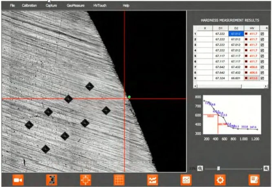This screenshot has height=187, width=272.
Task: Open the File menu
Action: tap(12, 6)
